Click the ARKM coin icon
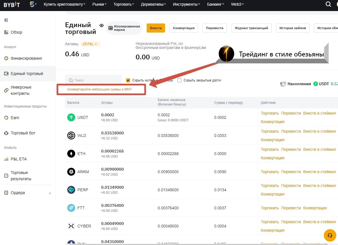 tap(71, 172)
